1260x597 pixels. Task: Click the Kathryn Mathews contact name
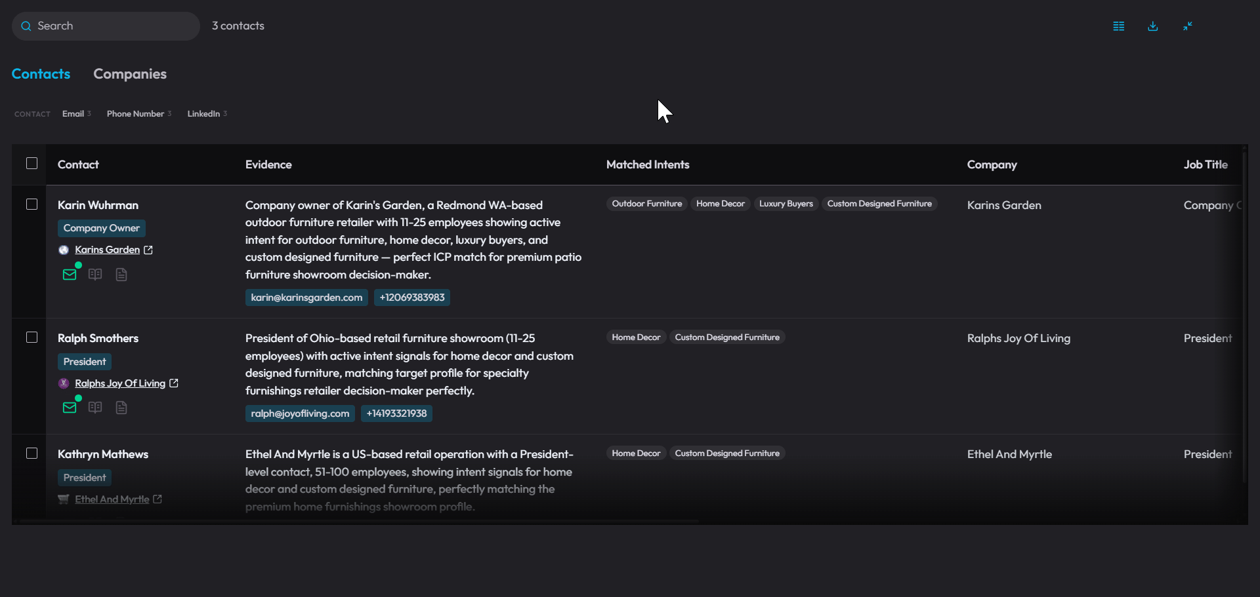coord(103,454)
